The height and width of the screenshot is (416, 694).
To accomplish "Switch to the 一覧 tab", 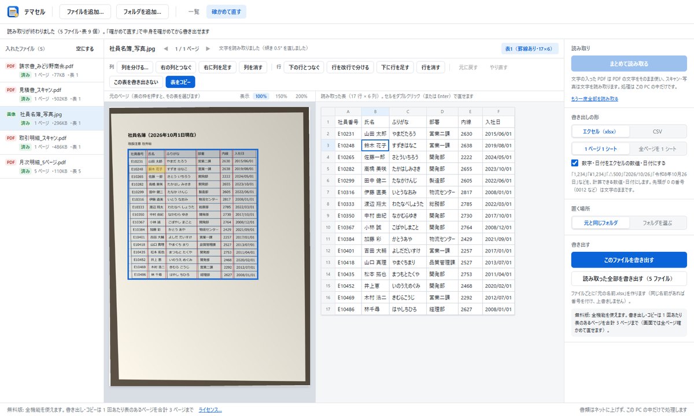I will (194, 12).
